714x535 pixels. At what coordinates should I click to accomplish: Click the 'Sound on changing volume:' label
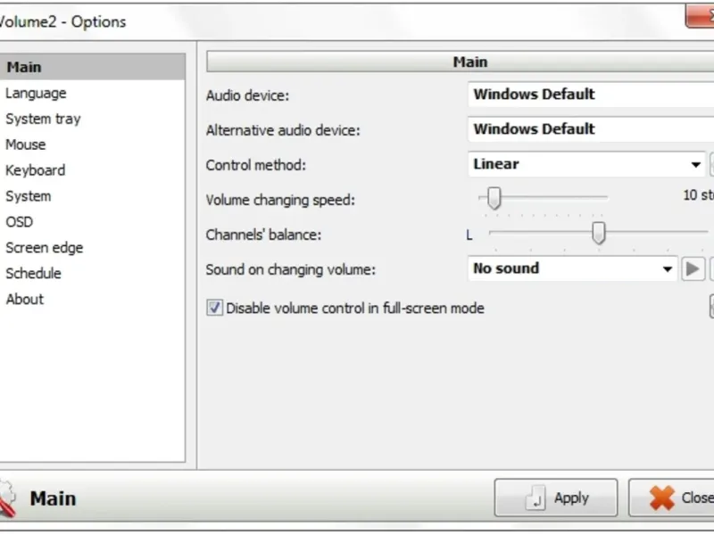[x=291, y=270]
